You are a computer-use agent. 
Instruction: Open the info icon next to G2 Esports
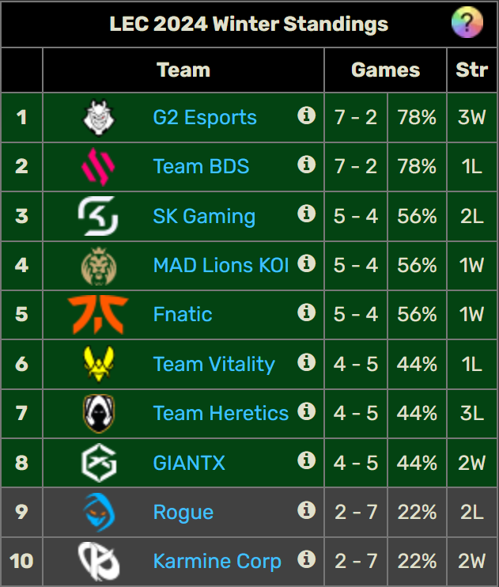tap(306, 116)
